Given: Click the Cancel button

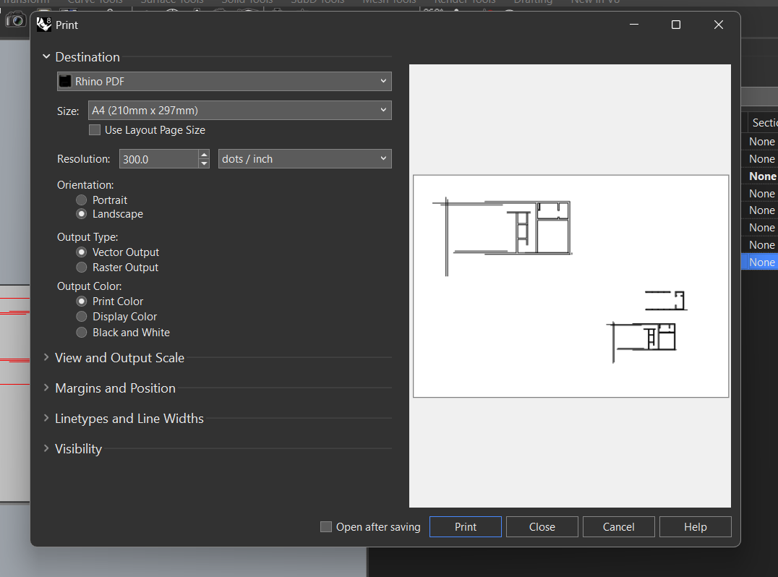Looking at the screenshot, I should 618,527.
